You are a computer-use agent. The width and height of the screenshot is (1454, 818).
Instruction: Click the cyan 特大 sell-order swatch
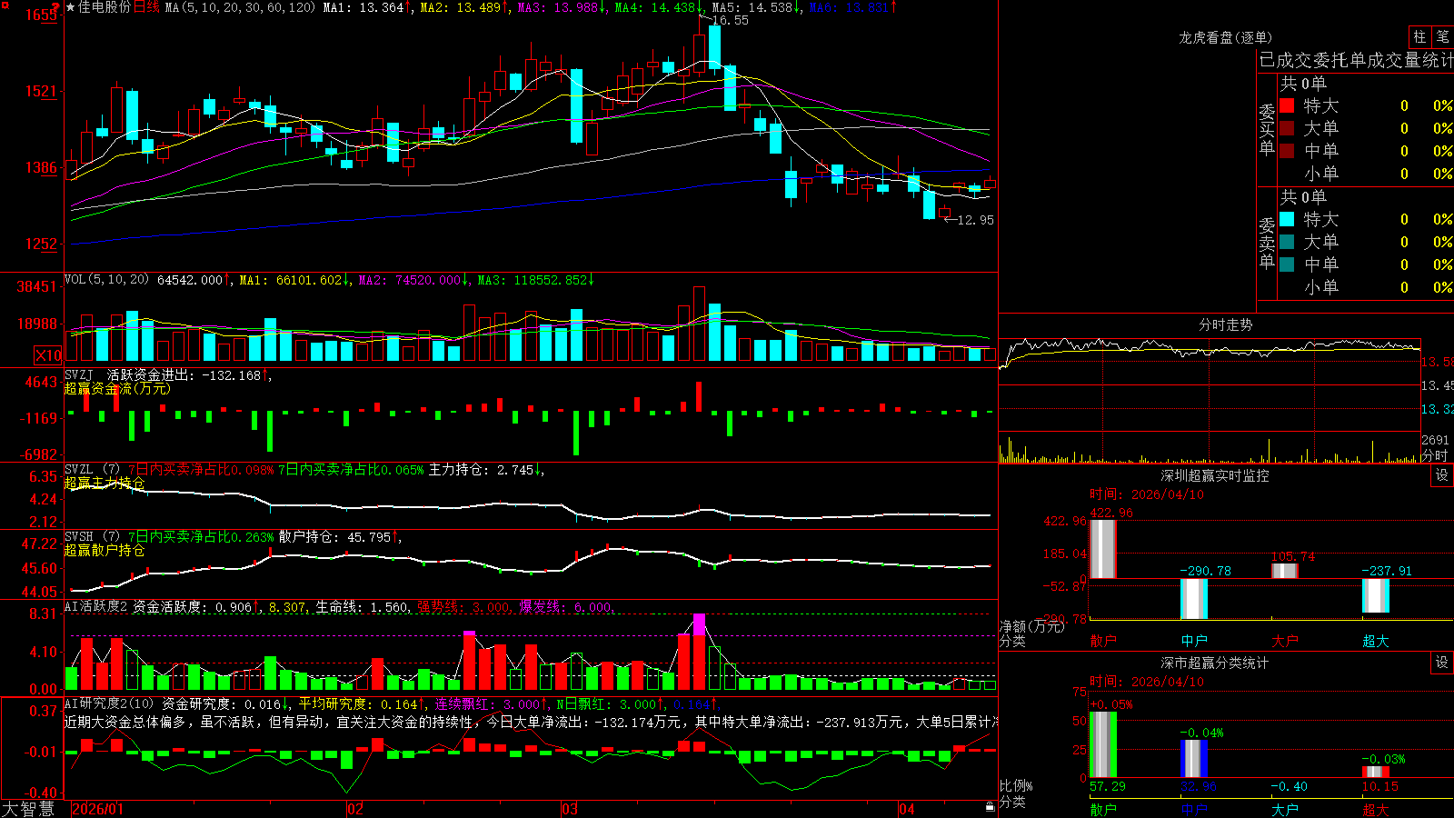pos(1287,219)
